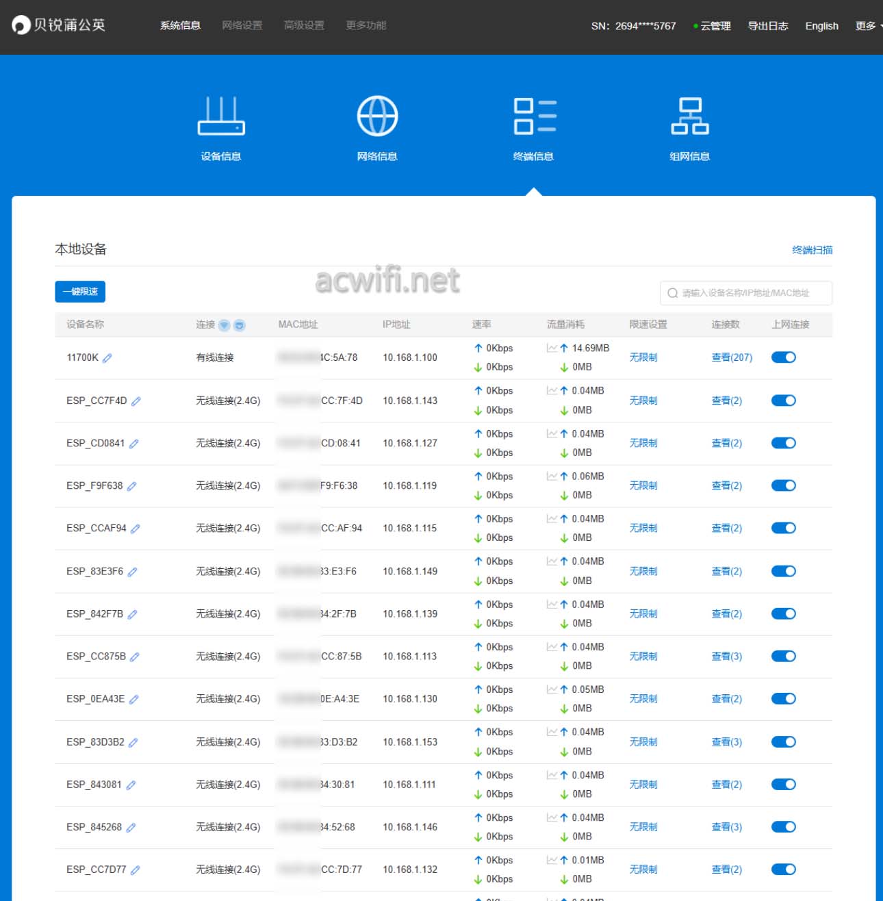
Task: Edit name of ESP_F9F638
Action: (132, 486)
